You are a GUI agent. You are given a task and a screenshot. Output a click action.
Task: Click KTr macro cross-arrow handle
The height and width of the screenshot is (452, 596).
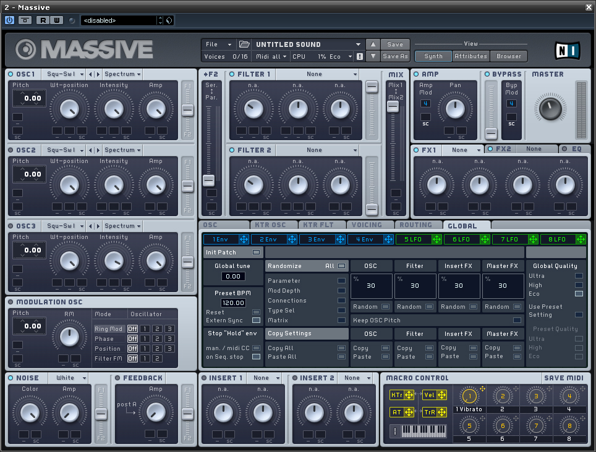409,395
